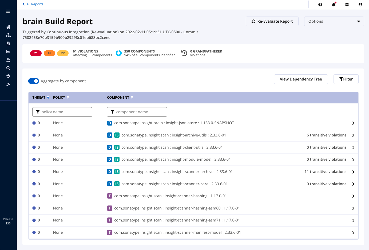This screenshot has height=250, width=369.
Task: Navigate back to All Reports
Action: (x=33, y=4)
